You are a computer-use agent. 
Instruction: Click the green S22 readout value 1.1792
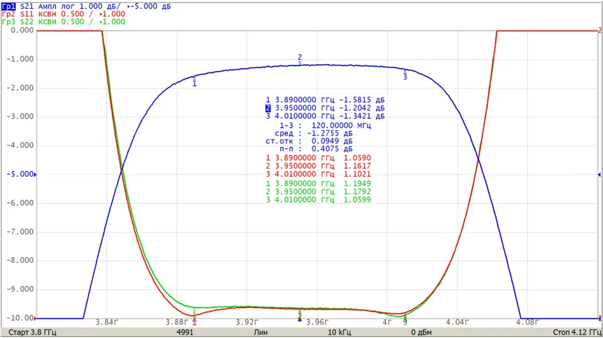click(x=357, y=192)
